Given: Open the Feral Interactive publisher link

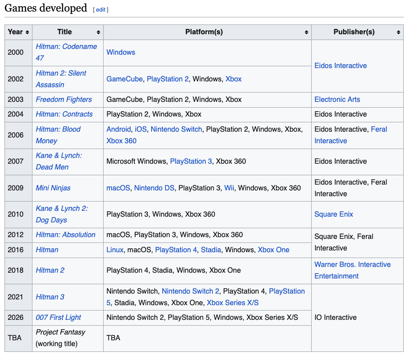Looking at the screenshot, I should (351, 135).
